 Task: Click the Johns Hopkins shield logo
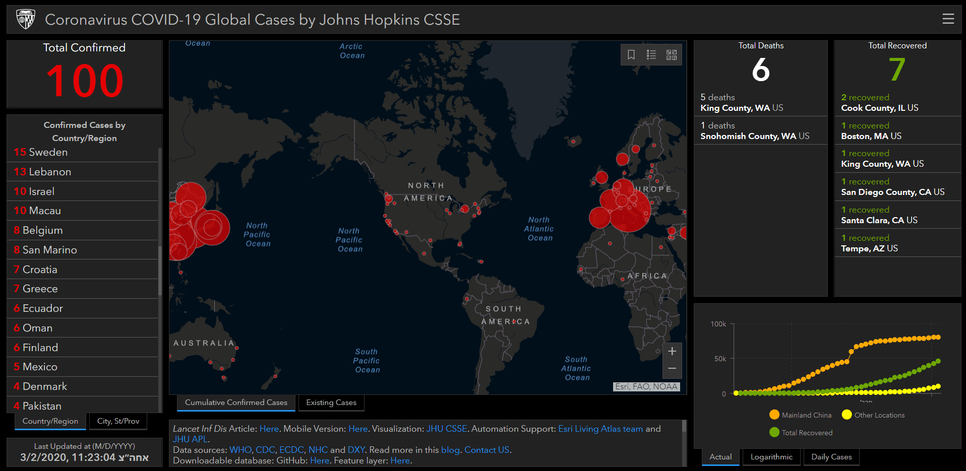(26, 19)
